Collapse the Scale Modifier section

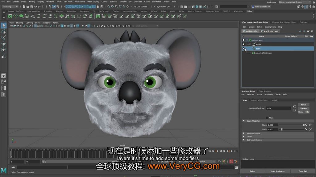pos(244,121)
